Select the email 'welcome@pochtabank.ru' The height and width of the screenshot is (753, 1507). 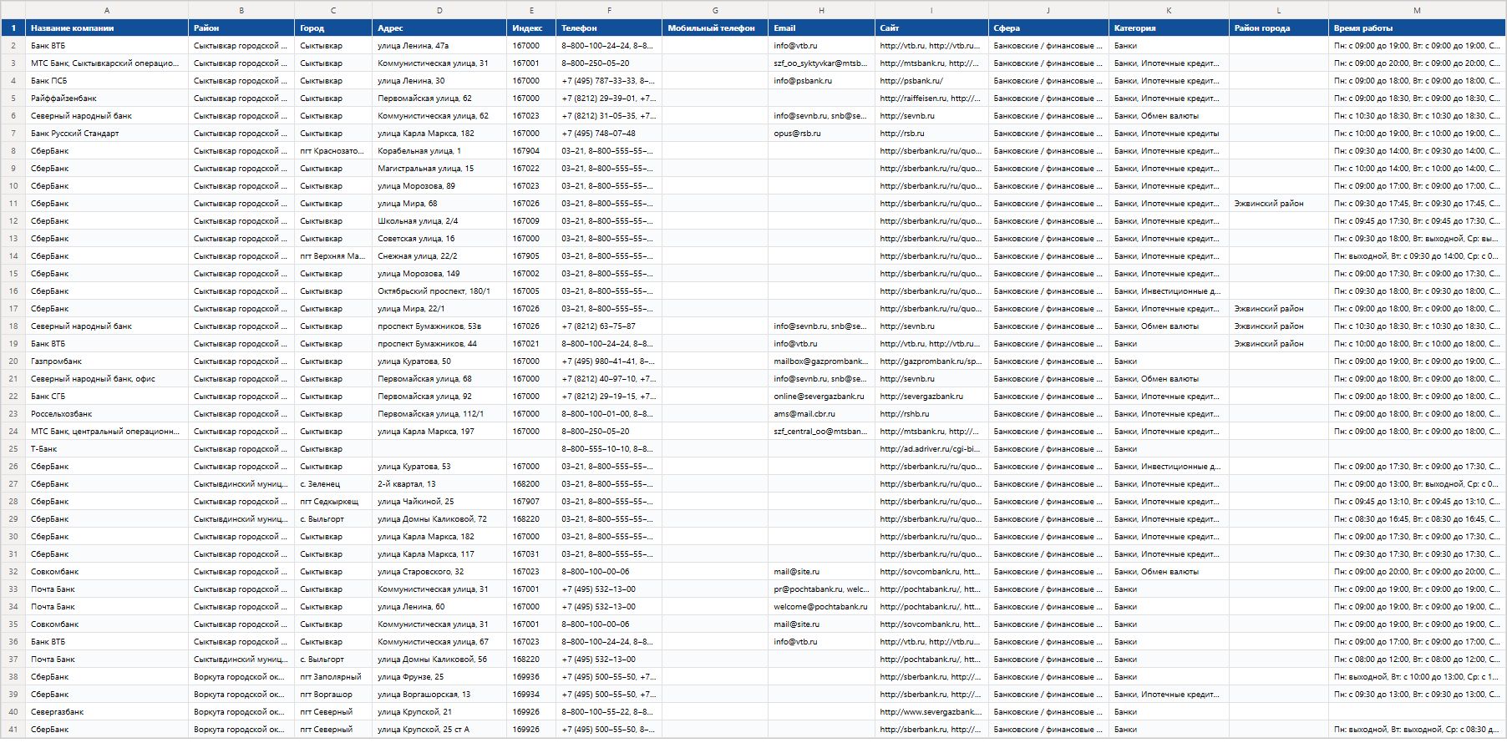click(821, 607)
